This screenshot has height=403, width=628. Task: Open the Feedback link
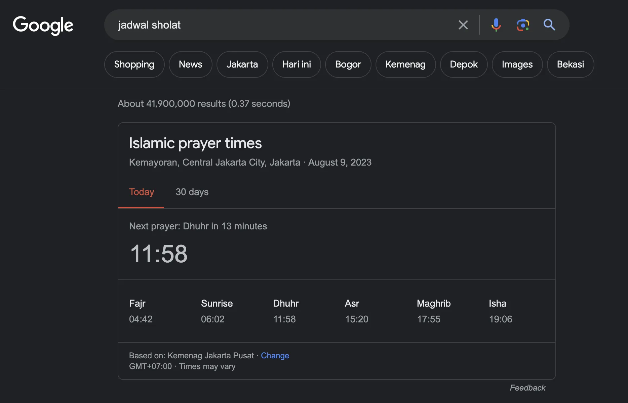coord(527,388)
